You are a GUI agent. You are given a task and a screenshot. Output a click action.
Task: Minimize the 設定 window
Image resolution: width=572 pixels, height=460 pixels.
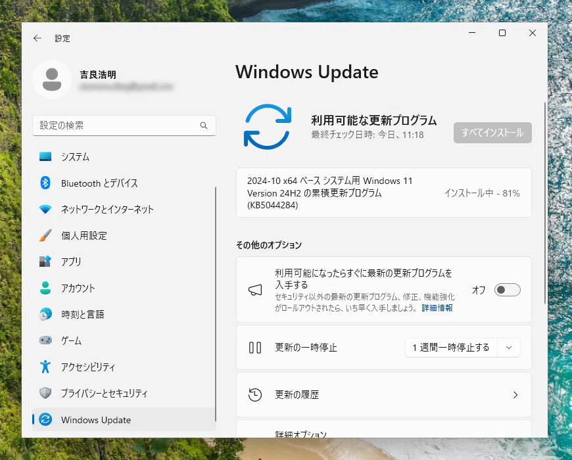coord(472,33)
